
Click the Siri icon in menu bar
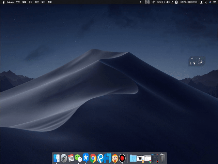(210, 2)
